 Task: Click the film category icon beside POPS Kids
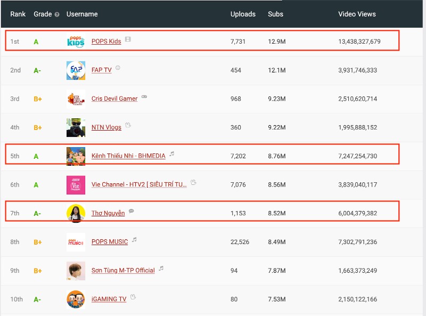(x=128, y=39)
